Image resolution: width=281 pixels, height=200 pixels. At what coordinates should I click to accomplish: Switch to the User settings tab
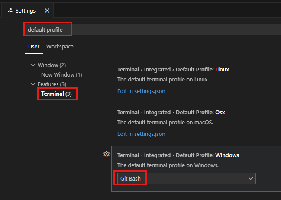click(34, 46)
